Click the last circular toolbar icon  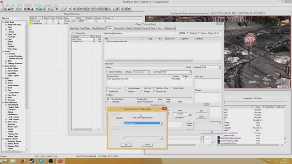tap(130, 9)
